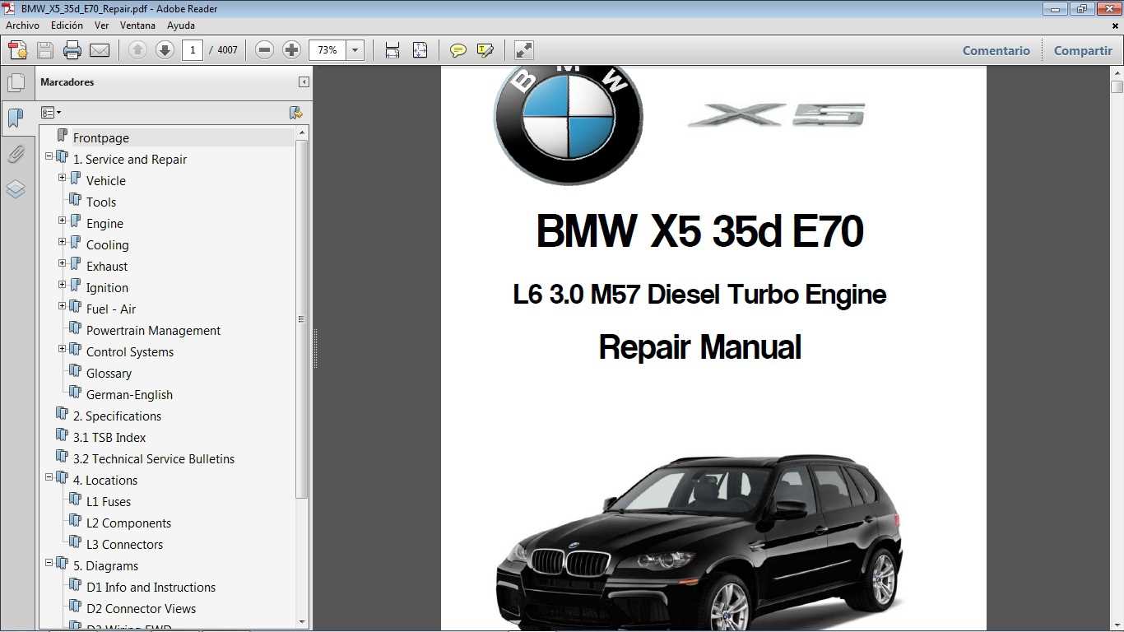Open the bookmarks panel icon
The height and width of the screenshot is (632, 1124).
click(x=16, y=118)
